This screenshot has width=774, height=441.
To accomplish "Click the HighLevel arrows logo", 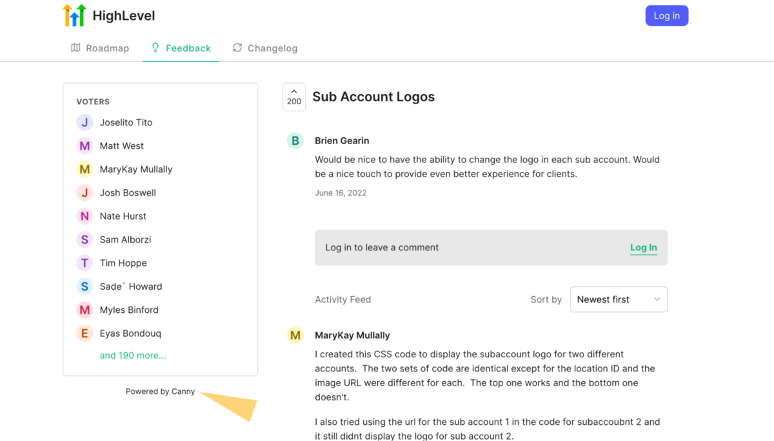I will click(74, 15).
